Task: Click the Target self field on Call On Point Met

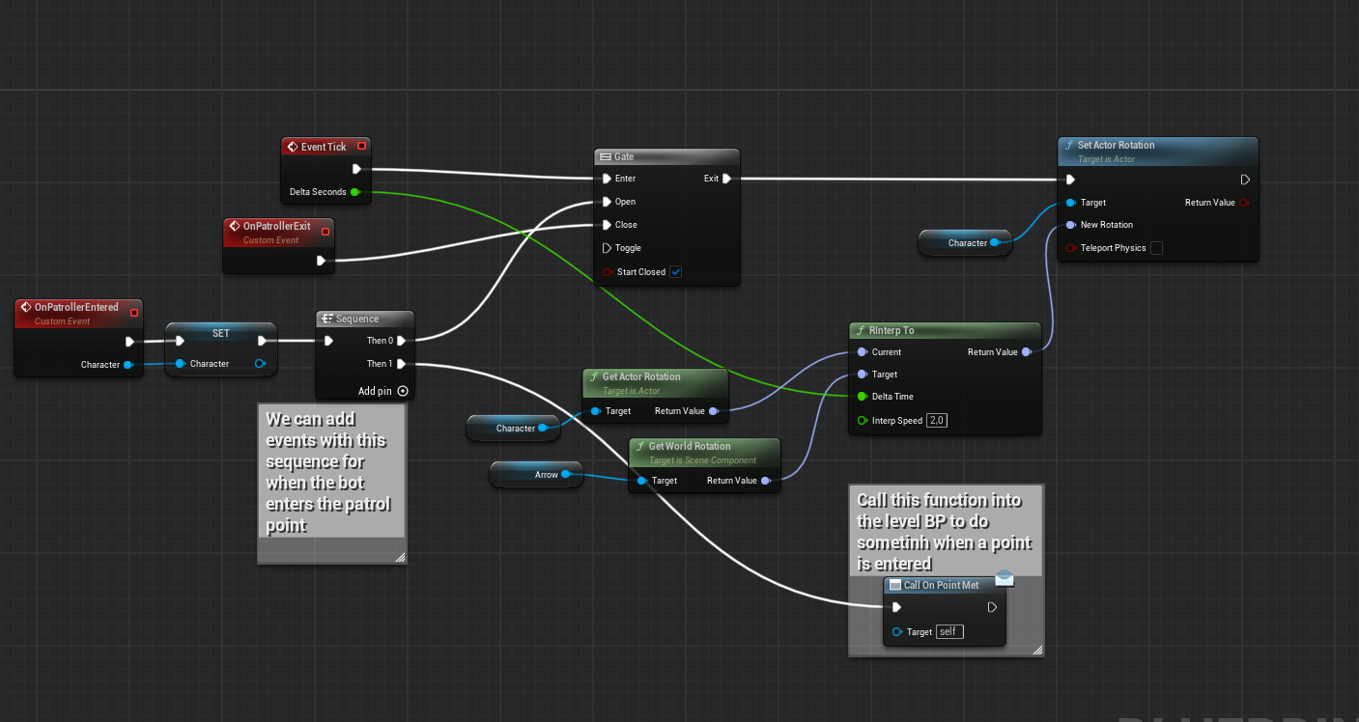Action: (x=948, y=631)
